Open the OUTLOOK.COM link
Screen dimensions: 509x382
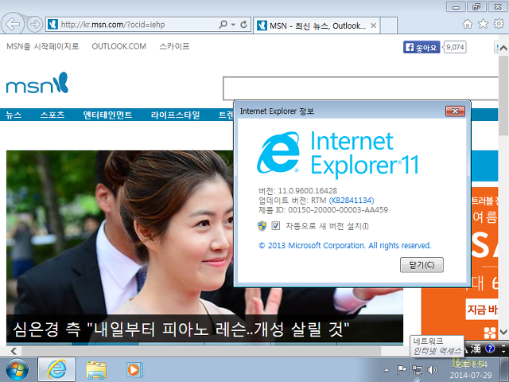pyautogui.click(x=119, y=46)
